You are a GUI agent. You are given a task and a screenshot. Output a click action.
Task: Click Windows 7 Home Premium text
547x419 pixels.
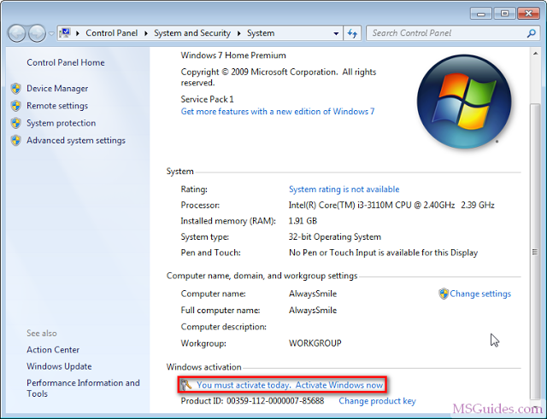(x=233, y=55)
